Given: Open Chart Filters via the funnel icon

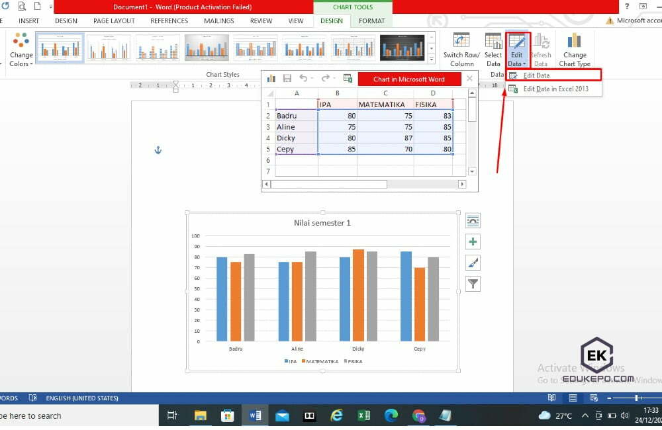Looking at the screenshot, I should tap(473, 283).
